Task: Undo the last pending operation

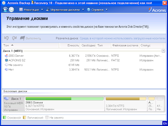Action: click(x=6, y=38)
